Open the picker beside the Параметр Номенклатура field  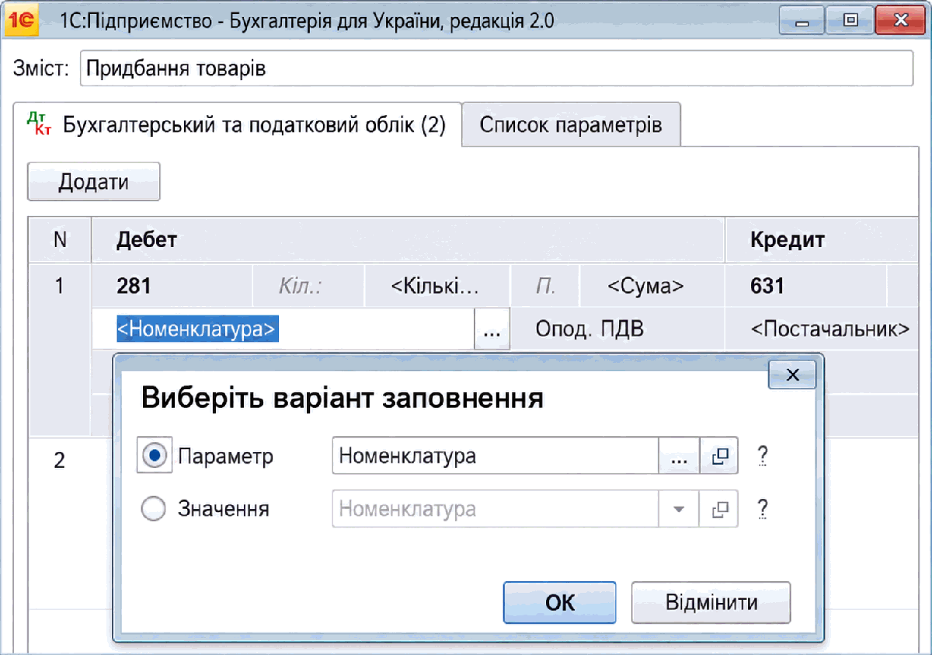pos(679,456)
